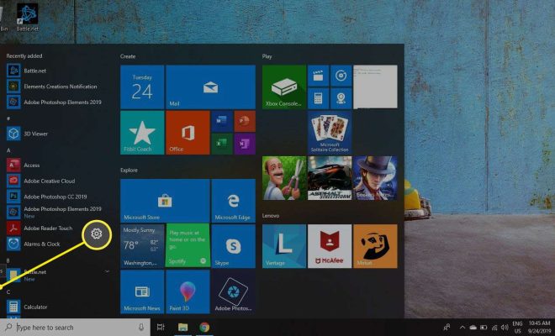Expand the Battle.net folder chevron under B
This screenshot has height=336, width=555.
pos(107,271)
